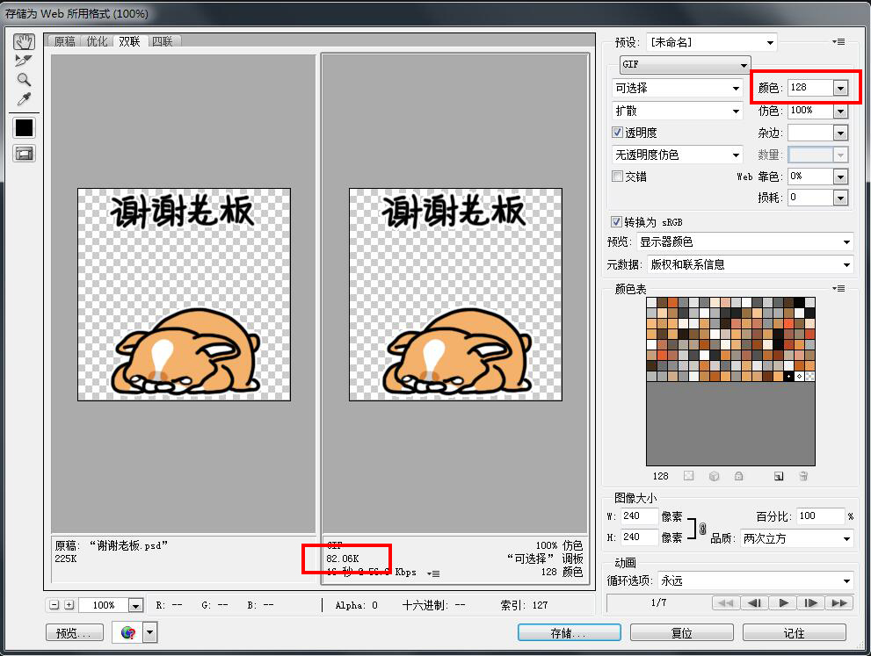Viewport: 871px width, 656px height.
Task: Click the 预览 preview button
Action: tap(75, 632)
